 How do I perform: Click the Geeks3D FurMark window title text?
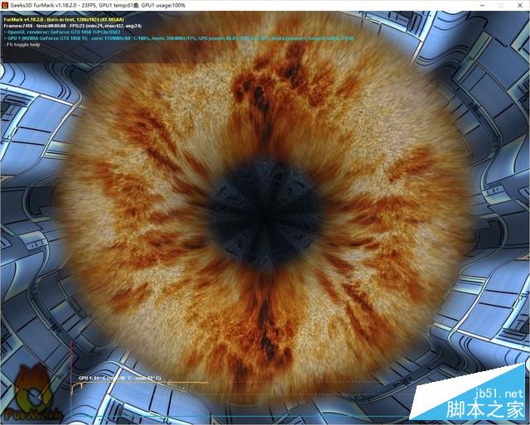52,4
